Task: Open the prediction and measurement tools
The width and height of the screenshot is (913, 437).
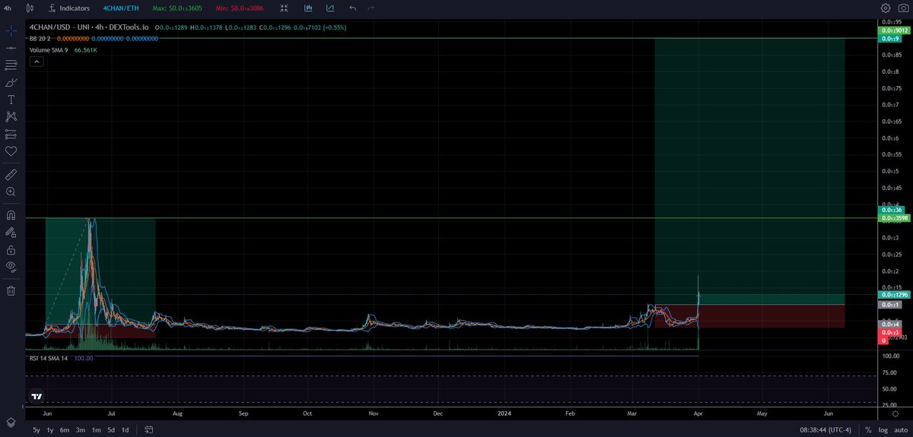Action: coord(11,134)
